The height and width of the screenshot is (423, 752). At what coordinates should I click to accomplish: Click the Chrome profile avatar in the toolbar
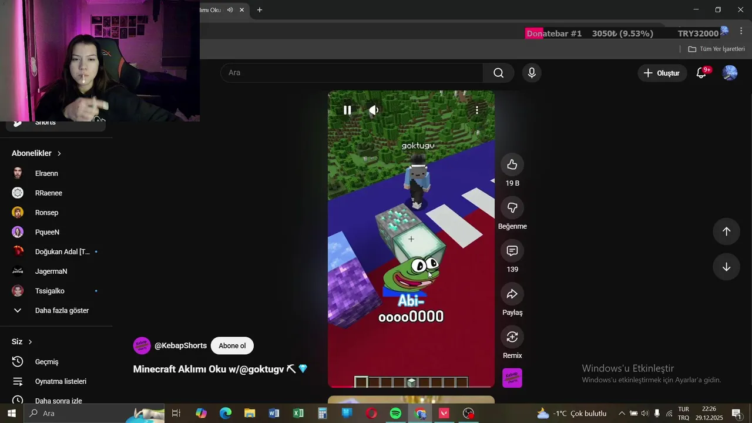[724, 31]
